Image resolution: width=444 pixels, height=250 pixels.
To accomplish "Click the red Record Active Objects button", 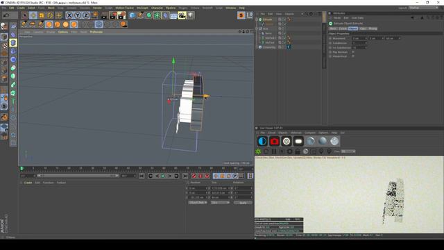I will [x=194, y=176].
